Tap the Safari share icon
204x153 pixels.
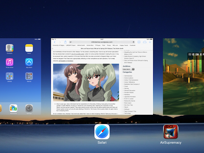point(65,42)
